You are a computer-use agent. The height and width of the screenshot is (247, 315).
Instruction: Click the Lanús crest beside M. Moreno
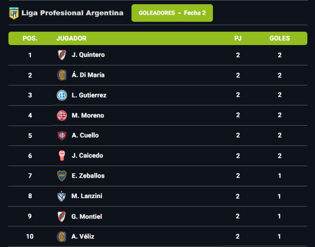62,115
